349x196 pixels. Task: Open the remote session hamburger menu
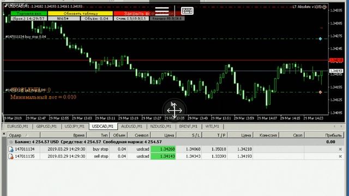click(162, 10)
